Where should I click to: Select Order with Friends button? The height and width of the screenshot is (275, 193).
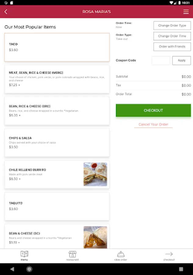[x=172, y=47]
